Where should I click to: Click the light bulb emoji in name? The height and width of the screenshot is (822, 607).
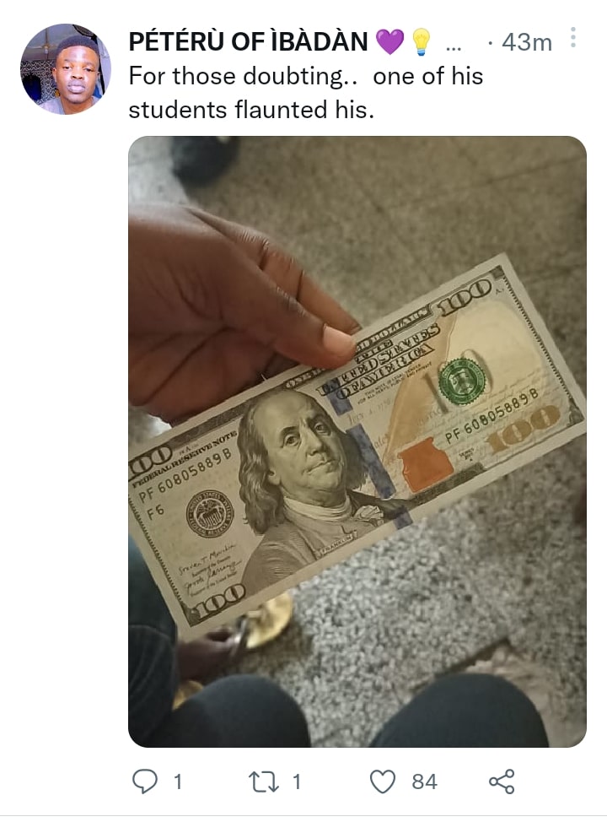[x=421, y=41]
